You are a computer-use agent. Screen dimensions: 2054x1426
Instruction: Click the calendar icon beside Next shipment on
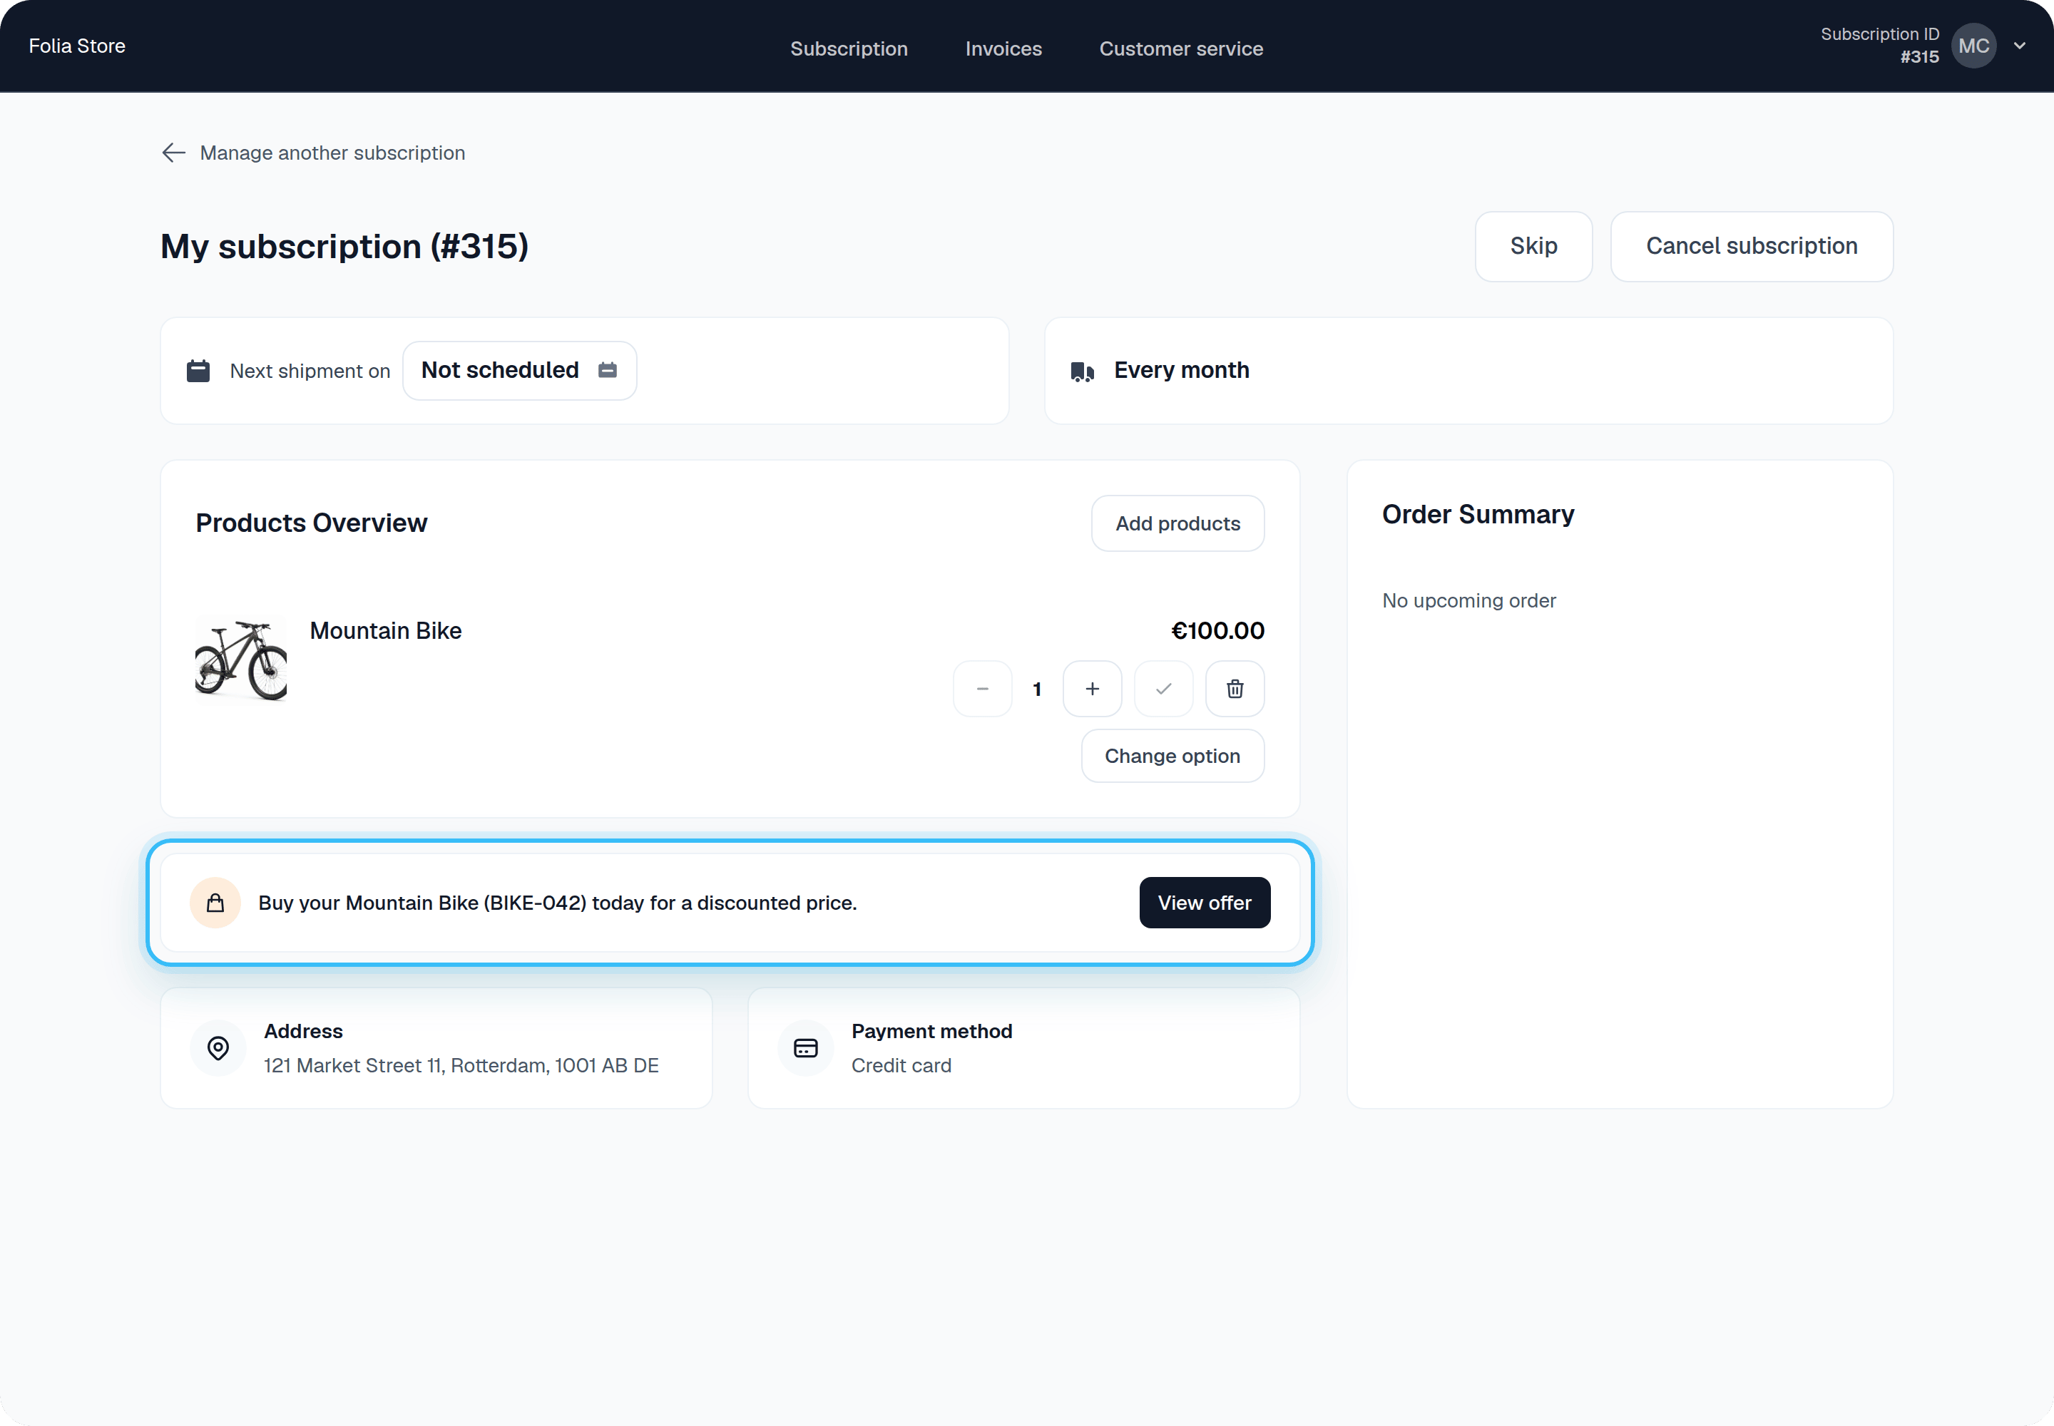coord(198,371)
